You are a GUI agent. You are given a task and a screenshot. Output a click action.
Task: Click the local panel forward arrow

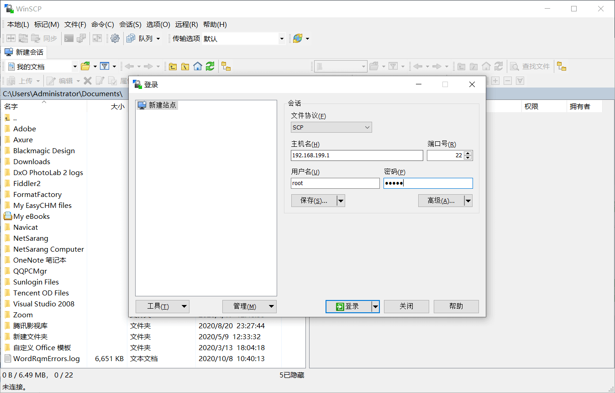point(148,67)
